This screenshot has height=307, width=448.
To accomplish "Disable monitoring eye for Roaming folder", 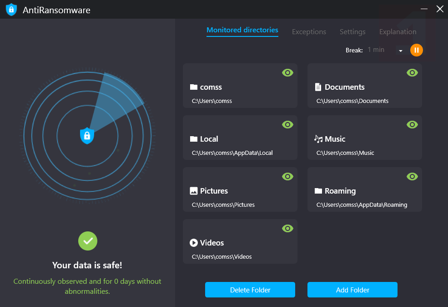I will (x=412, y=177).
